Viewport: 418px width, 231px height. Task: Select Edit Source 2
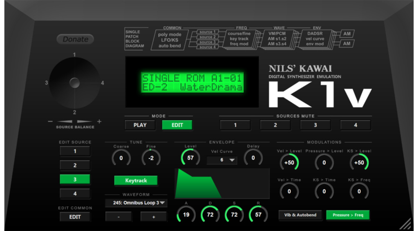pyautogui.click(x=75, y=165)
